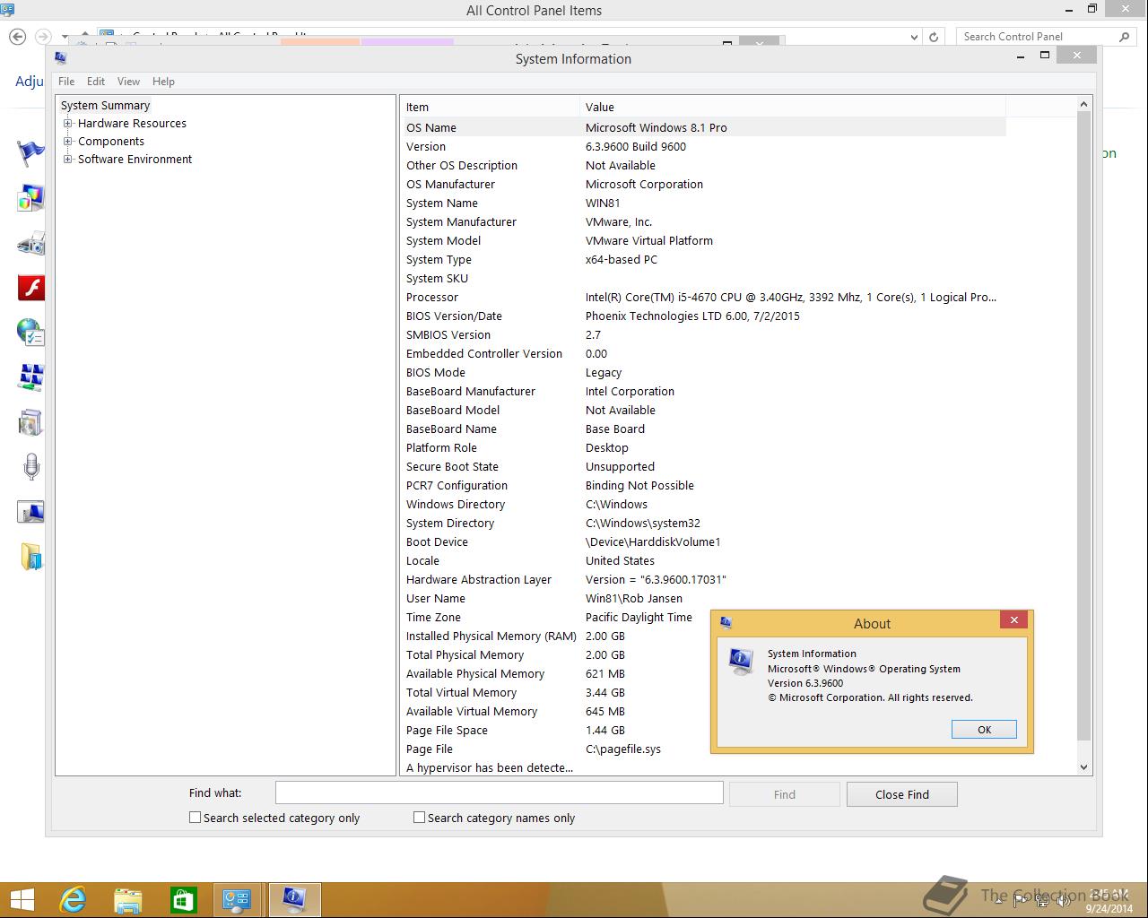
Task: Click the Close Find button
Action: [x=901, y=794]
